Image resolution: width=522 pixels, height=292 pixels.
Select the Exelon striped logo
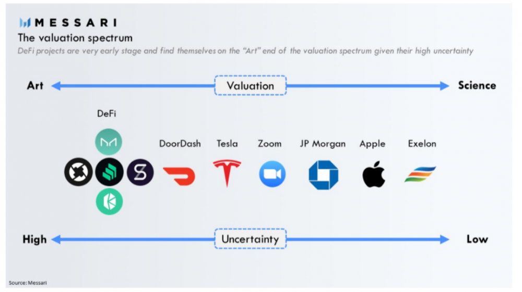point(420,174)
